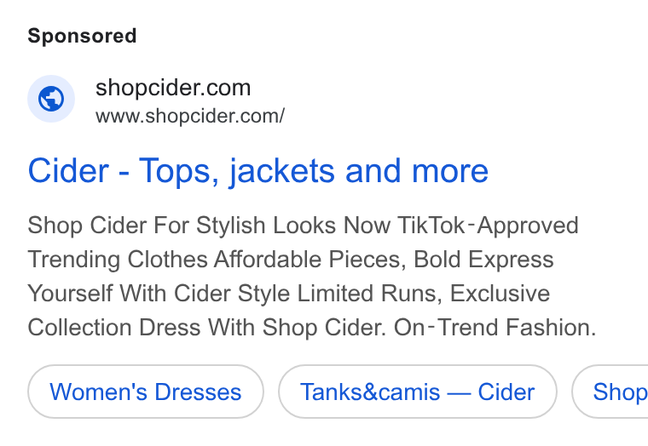Click the words Trending Clothes in the description
Screen dimensions: 648x446
click(118, 260)
